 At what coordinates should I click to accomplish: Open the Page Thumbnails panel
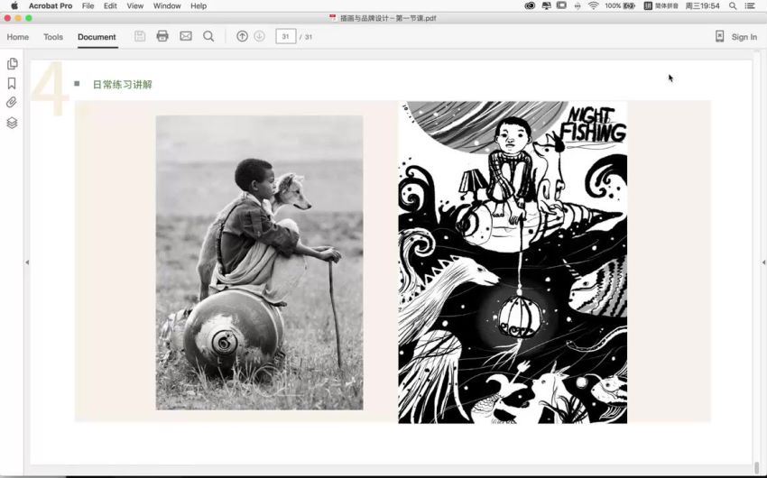click(x=13, y=64)
